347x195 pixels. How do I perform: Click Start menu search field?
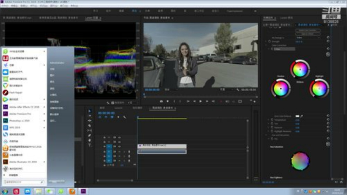24,182
